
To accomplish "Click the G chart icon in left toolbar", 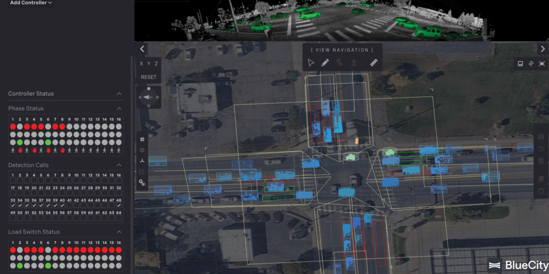I will point(142,182).
